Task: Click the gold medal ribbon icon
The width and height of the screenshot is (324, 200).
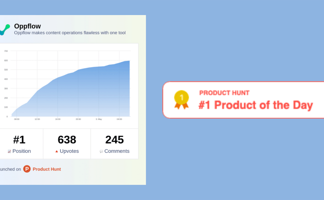Action: click(182, 100)
